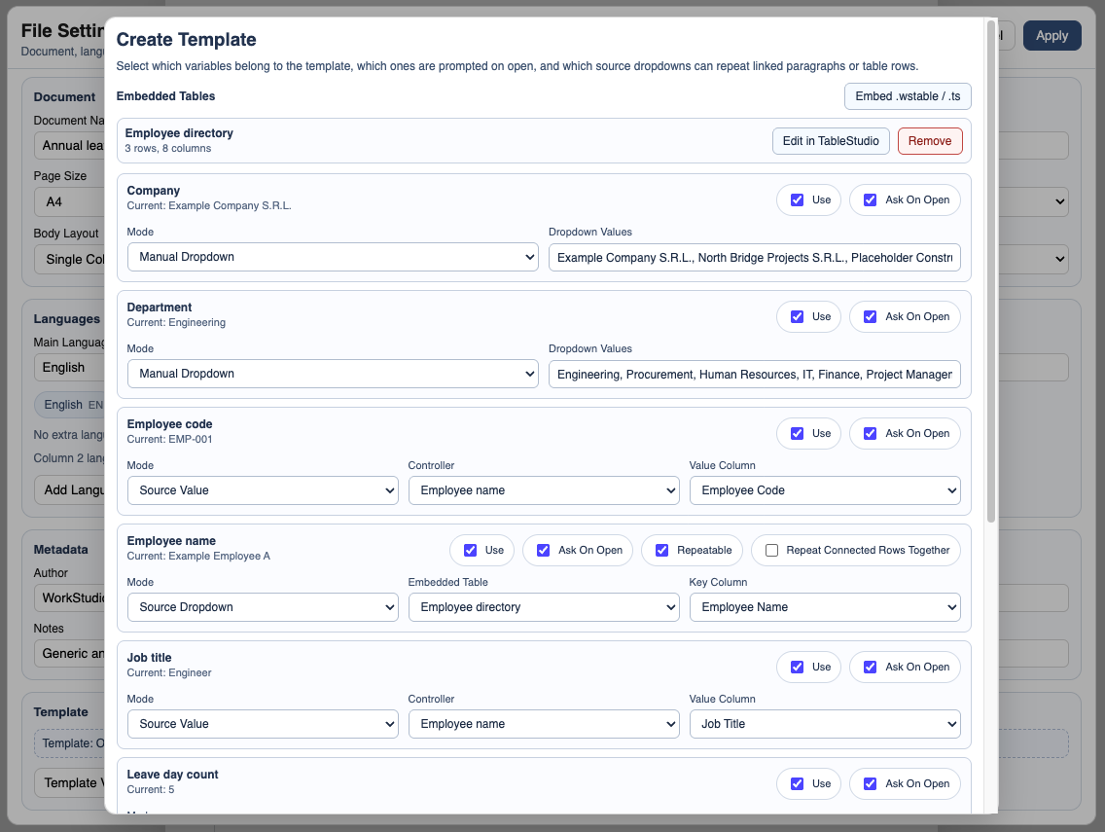Open Employee Code Value Column dropdown
This screenshot has width=1105, height=832.
coord(825,490)
